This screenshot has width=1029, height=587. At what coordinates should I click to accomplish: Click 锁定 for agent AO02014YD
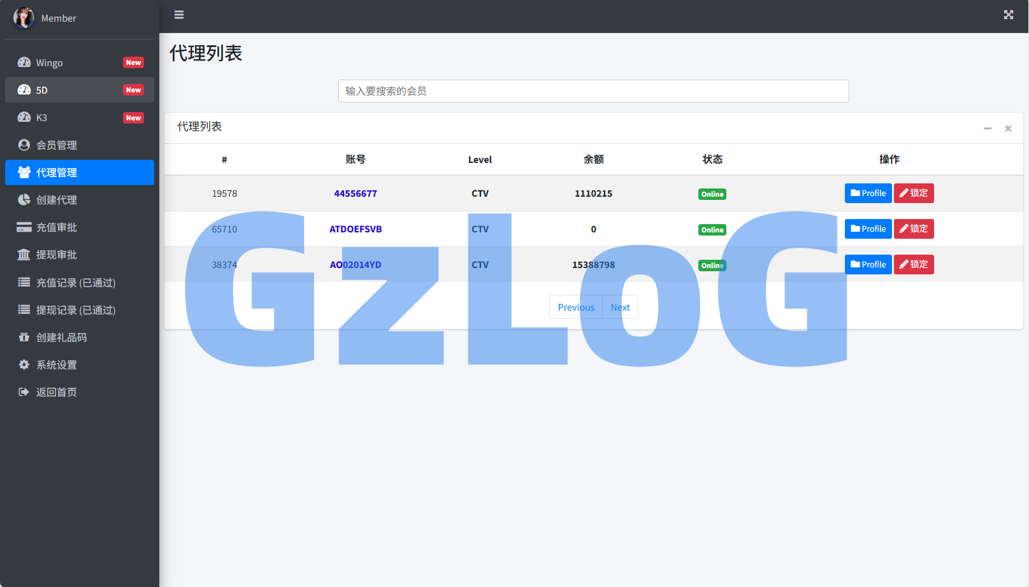pos(914,264)
